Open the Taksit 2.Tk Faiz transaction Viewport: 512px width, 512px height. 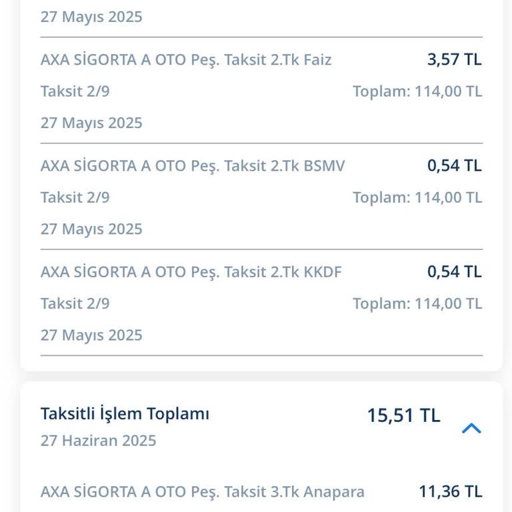(186, 60)
